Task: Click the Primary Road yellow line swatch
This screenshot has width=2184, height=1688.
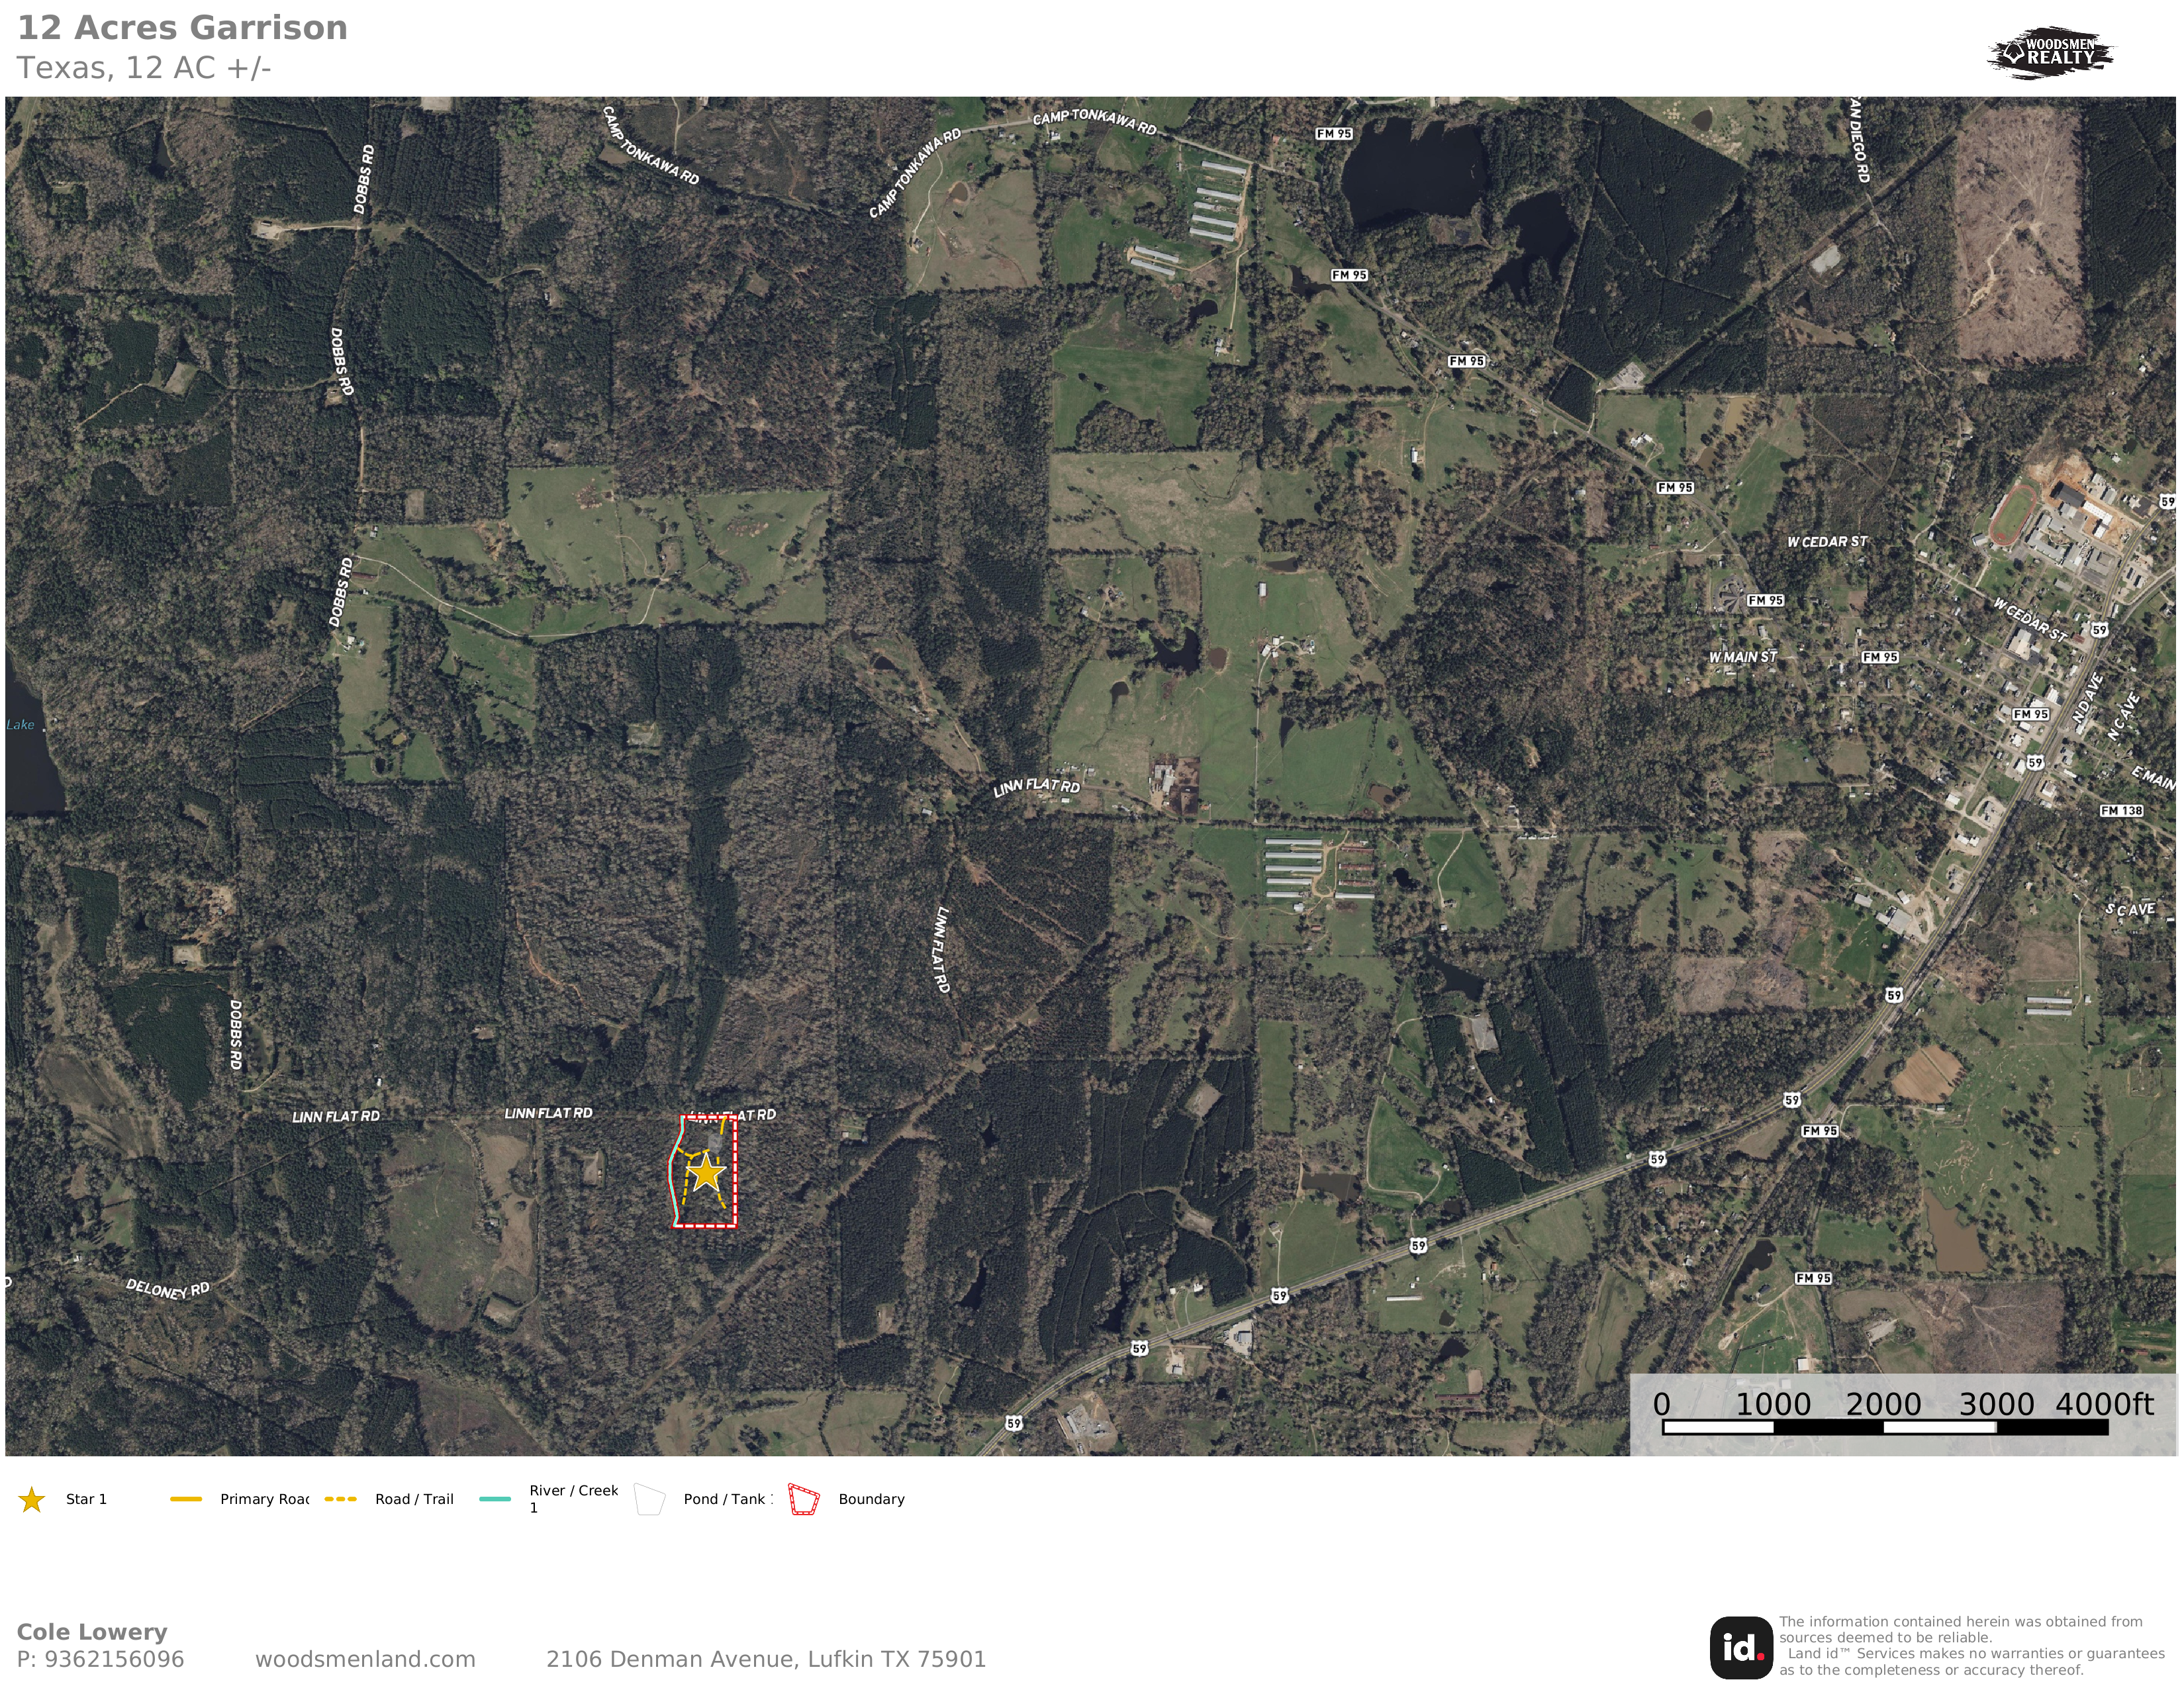Action: point(186,1499)
